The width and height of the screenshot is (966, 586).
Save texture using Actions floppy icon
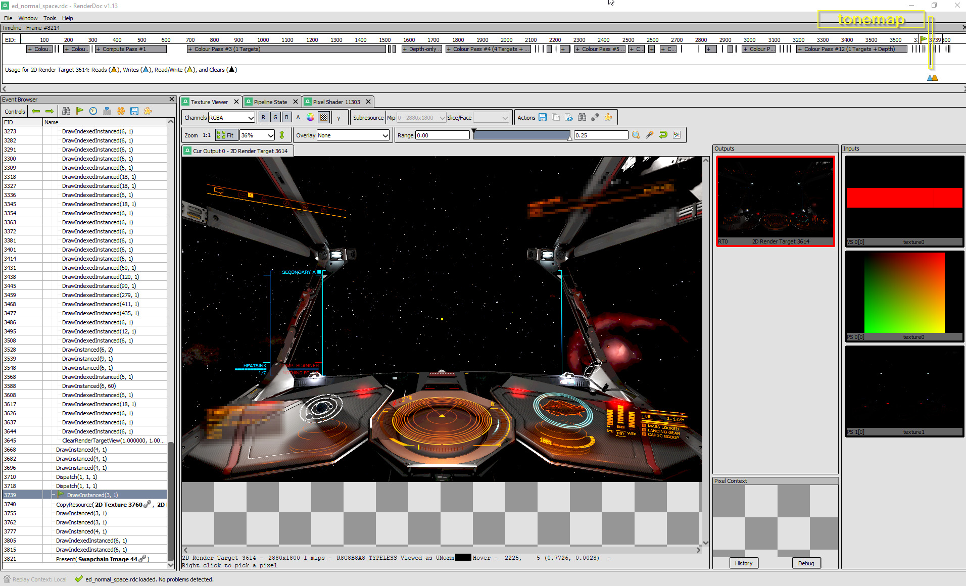543,117
